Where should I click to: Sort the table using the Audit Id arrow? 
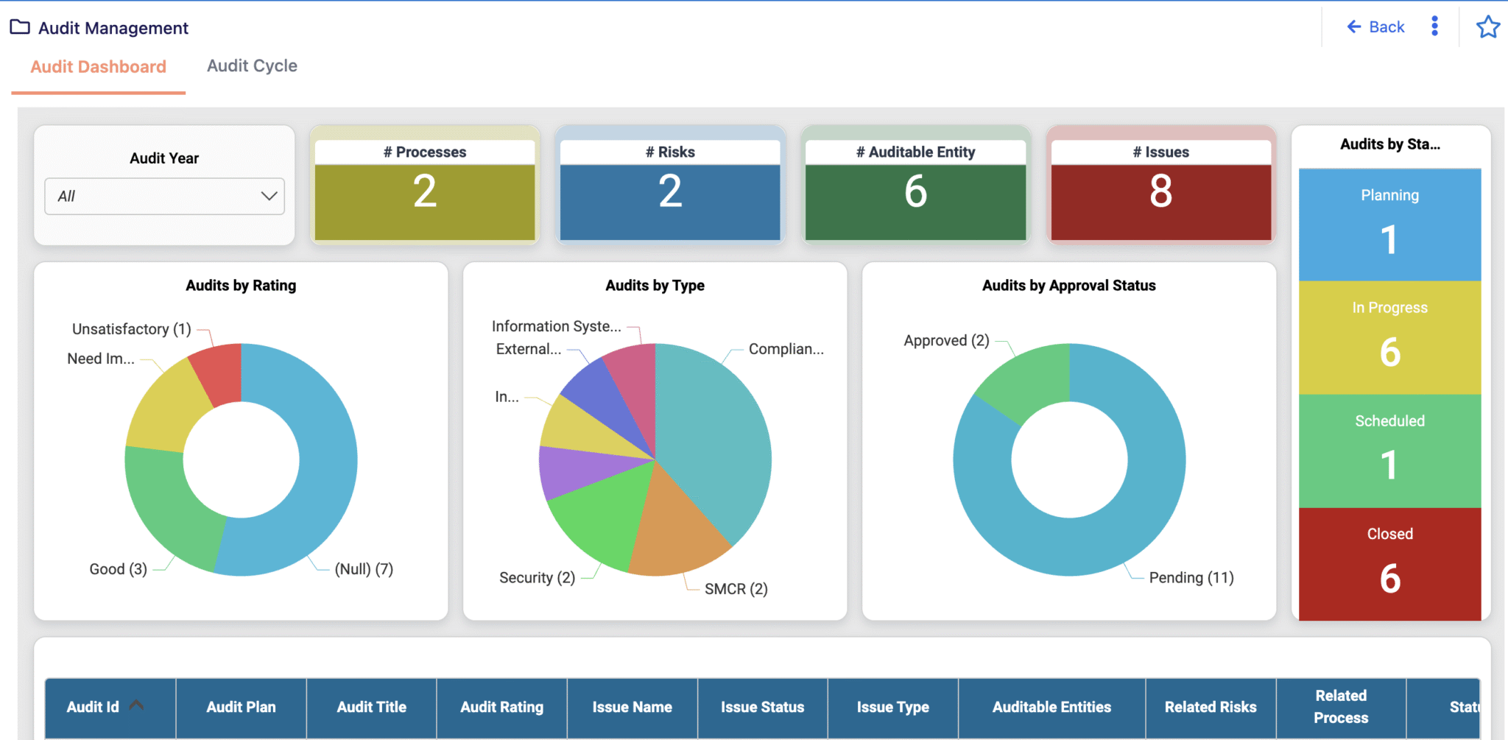pos(136,703)
